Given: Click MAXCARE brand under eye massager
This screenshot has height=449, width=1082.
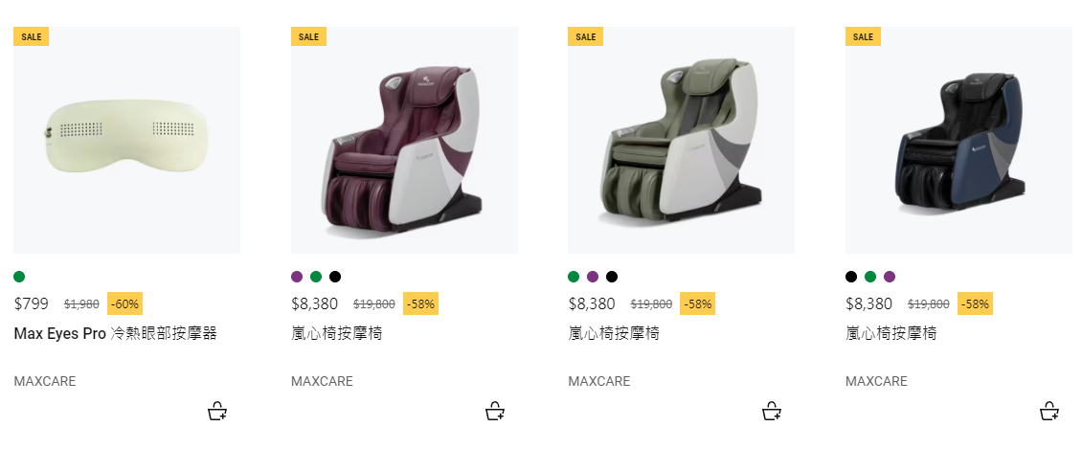Looking at the screenshot, I should [45, 381].
